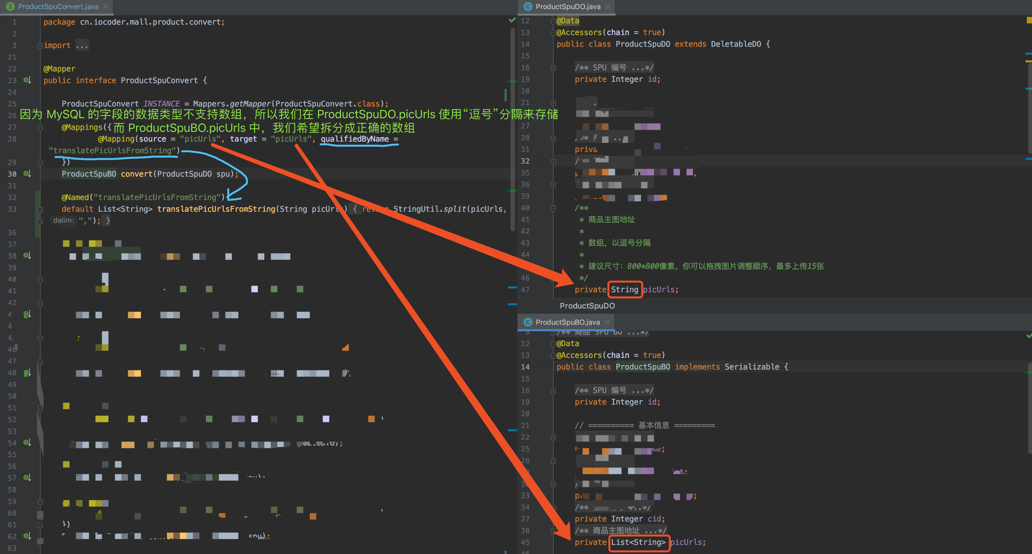Click the vertical scrollbar of the ProductSpuConvert editor

pyautogui.click(x=512, y=128)
